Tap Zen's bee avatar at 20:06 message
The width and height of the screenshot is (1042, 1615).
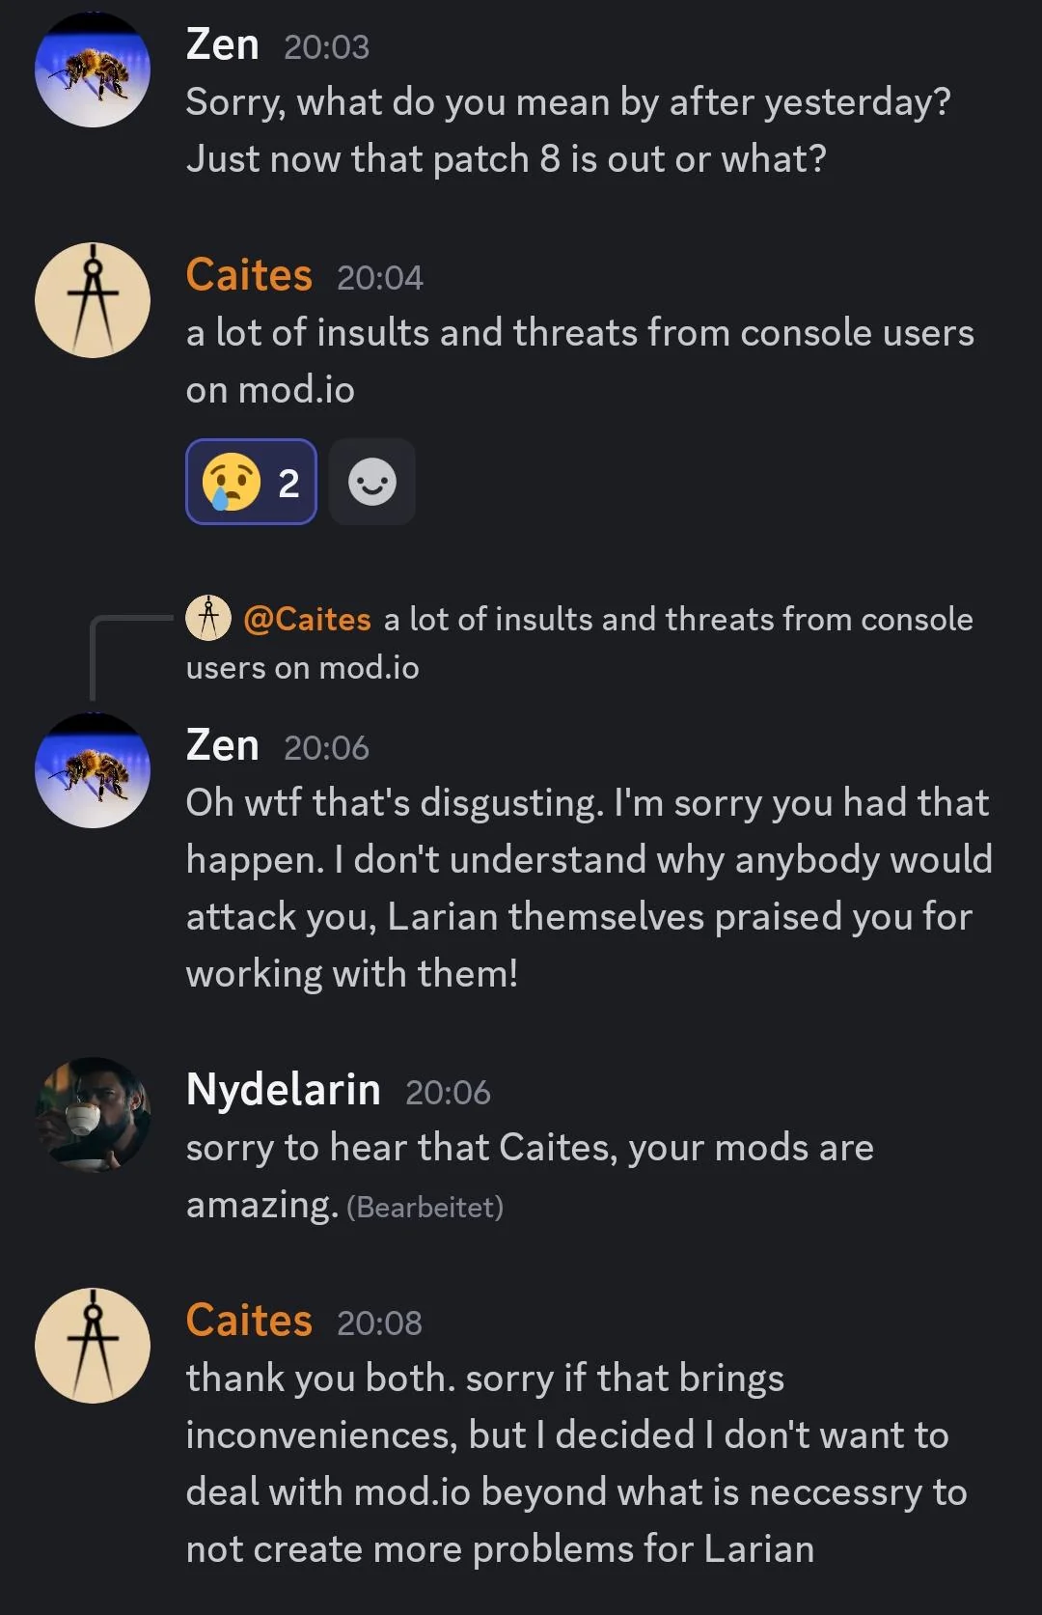(x=93, y=770)
